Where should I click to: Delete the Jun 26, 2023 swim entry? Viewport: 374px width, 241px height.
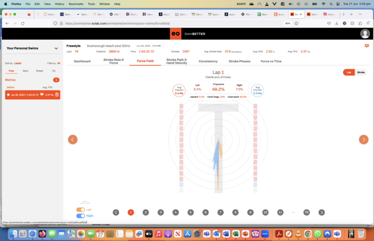tap(57, 94)
